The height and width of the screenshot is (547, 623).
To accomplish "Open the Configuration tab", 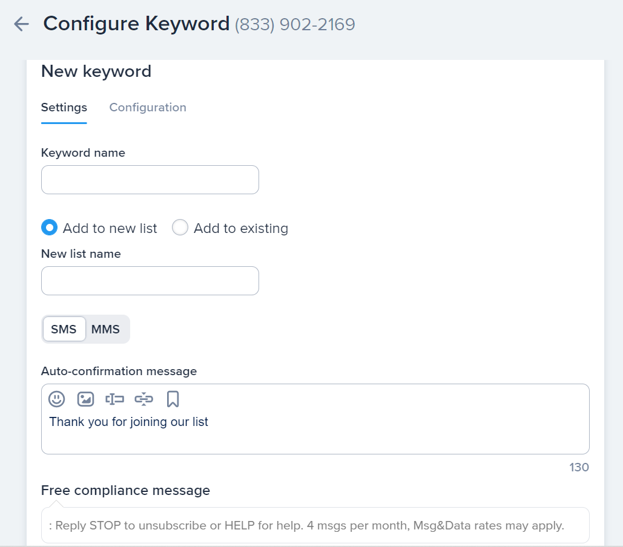I will point(147,107).
